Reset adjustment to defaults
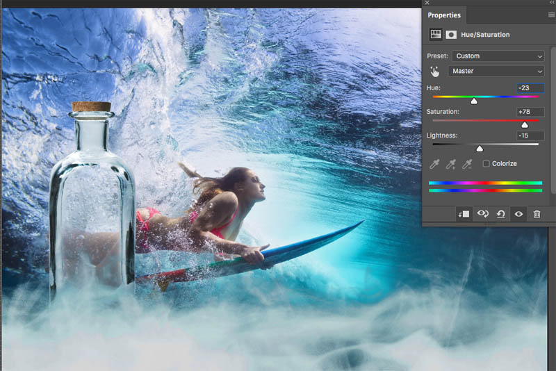 [x=500, y=214]
